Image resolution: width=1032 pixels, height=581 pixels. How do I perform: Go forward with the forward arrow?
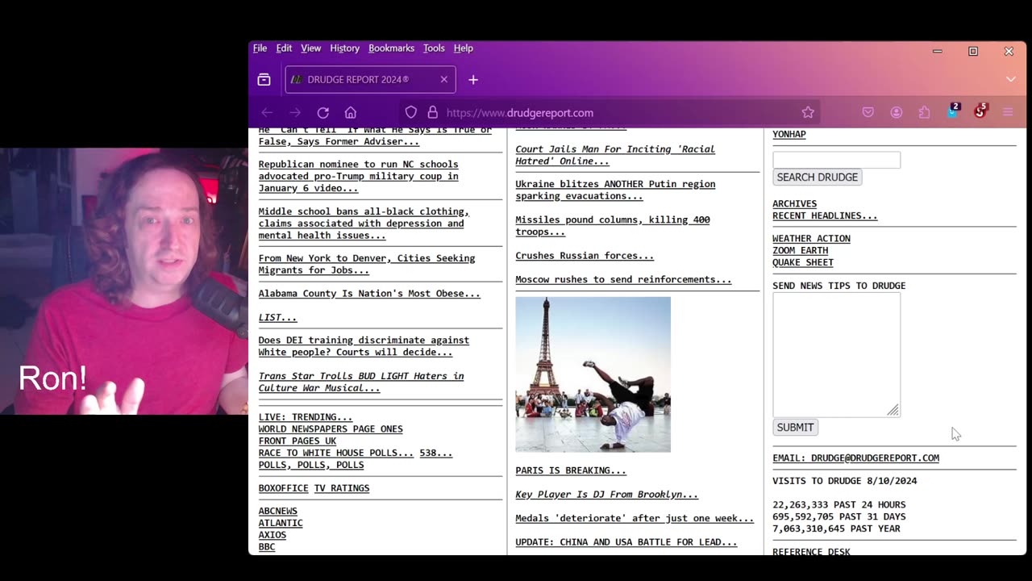click(295, 113)
